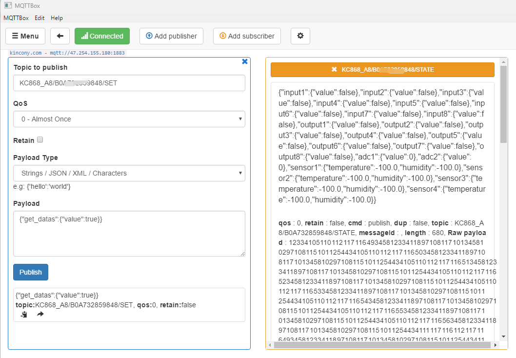The height and width of the screenshot is (358, 516).
Task: Click the MQTTBox app icon in title bar
Action: click(x=8, y=6)
